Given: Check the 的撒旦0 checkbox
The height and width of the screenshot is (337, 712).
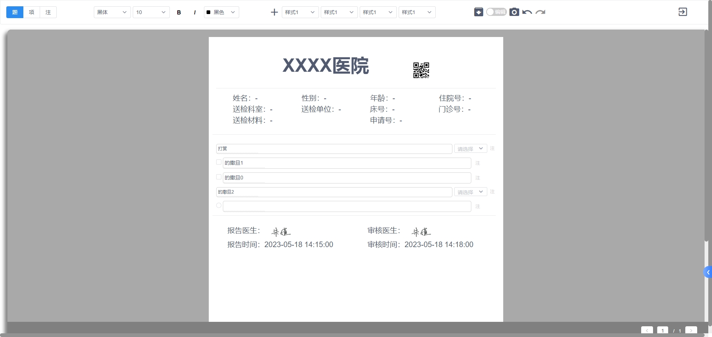Looking at the screenshot, I should pos(219,177).
